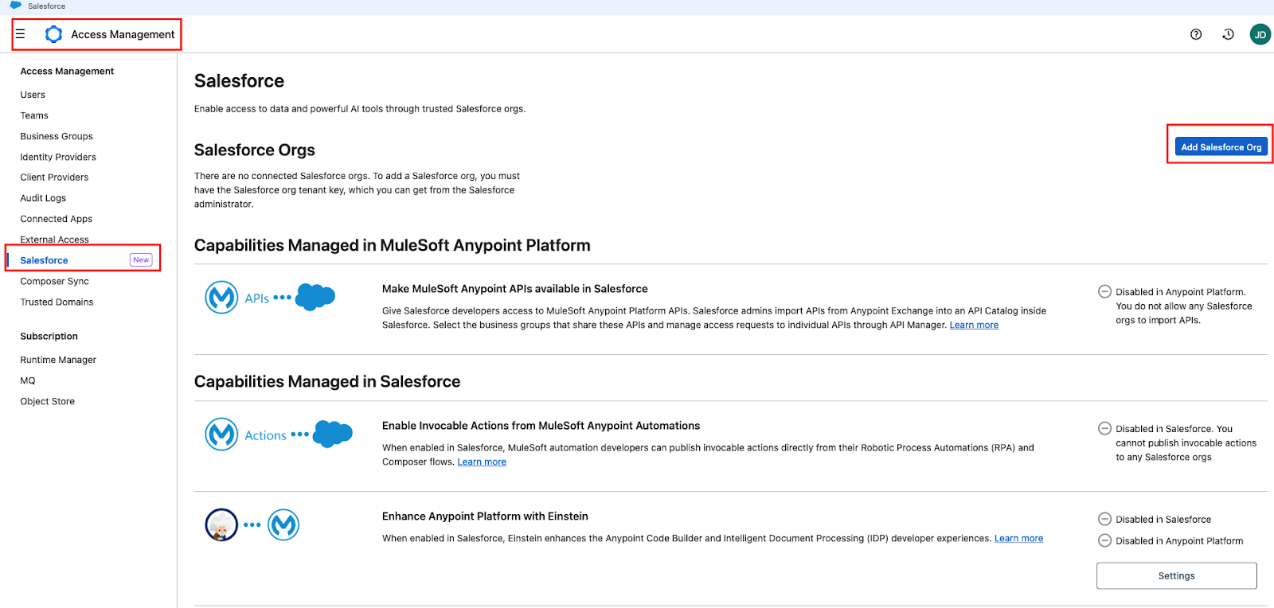
Task: Open MQ subscription
Action: tap(28, 380)
